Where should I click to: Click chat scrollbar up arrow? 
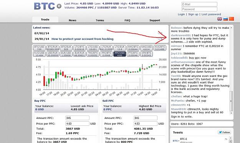click(x=231, y=28)
